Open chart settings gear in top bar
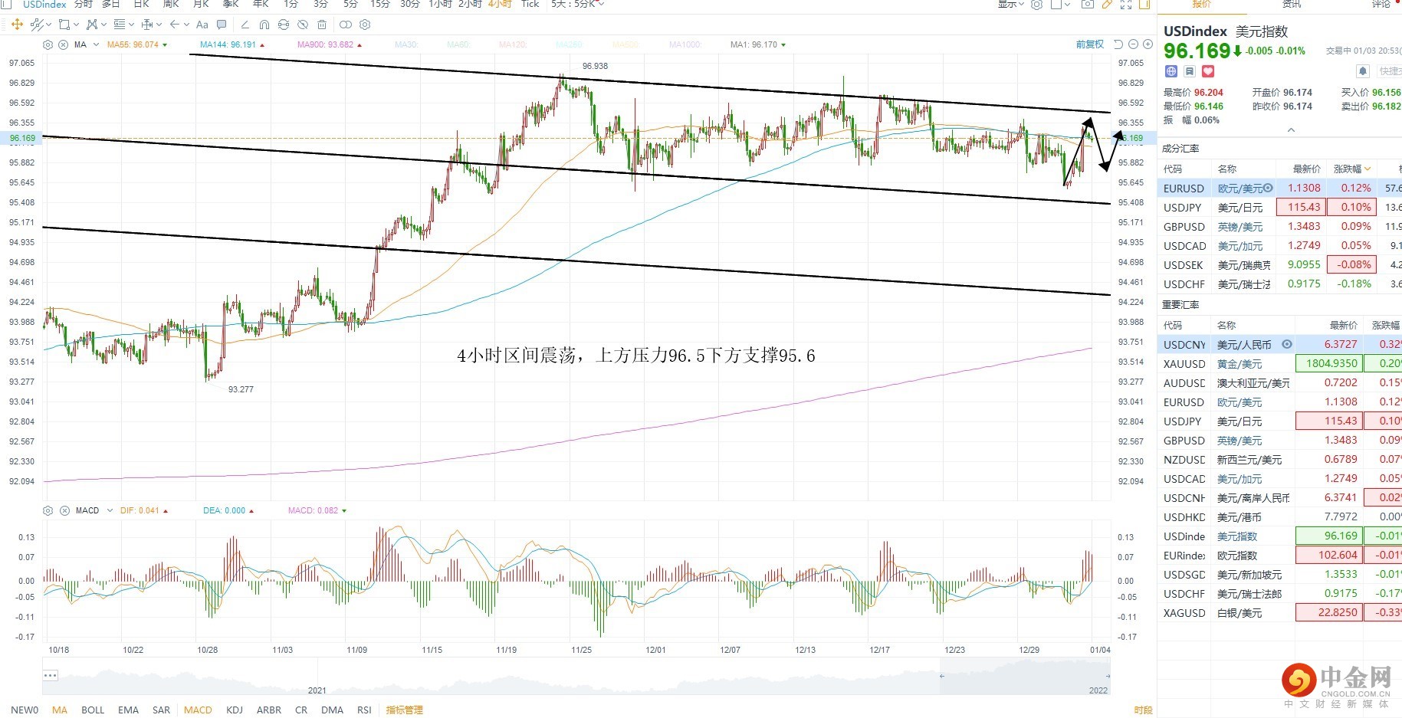1402x718 pixels. [x=1036, y=4]
